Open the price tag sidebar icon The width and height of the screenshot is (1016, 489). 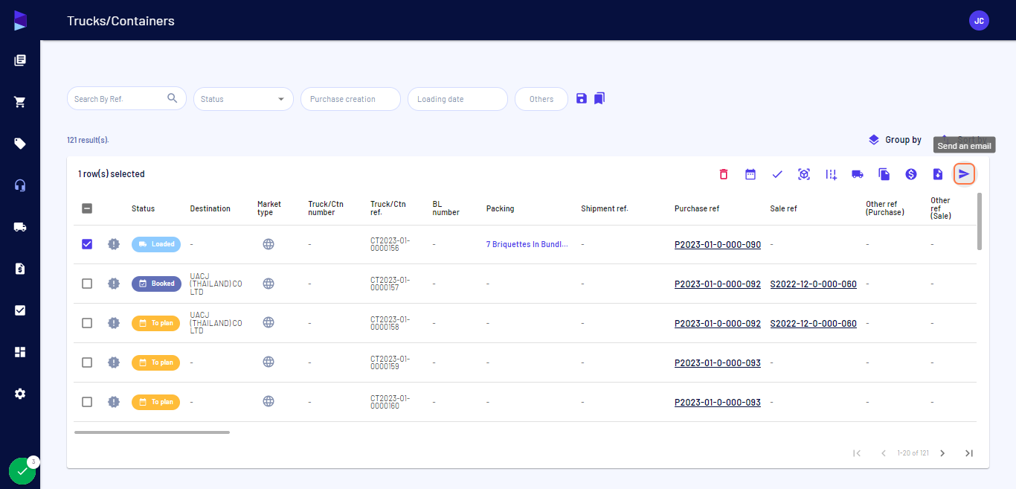pos(20,144)
